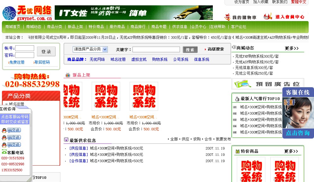Focus the 密码 password input field
The image size is (314, 182).
pyautogui.click(x=25, y=55)
